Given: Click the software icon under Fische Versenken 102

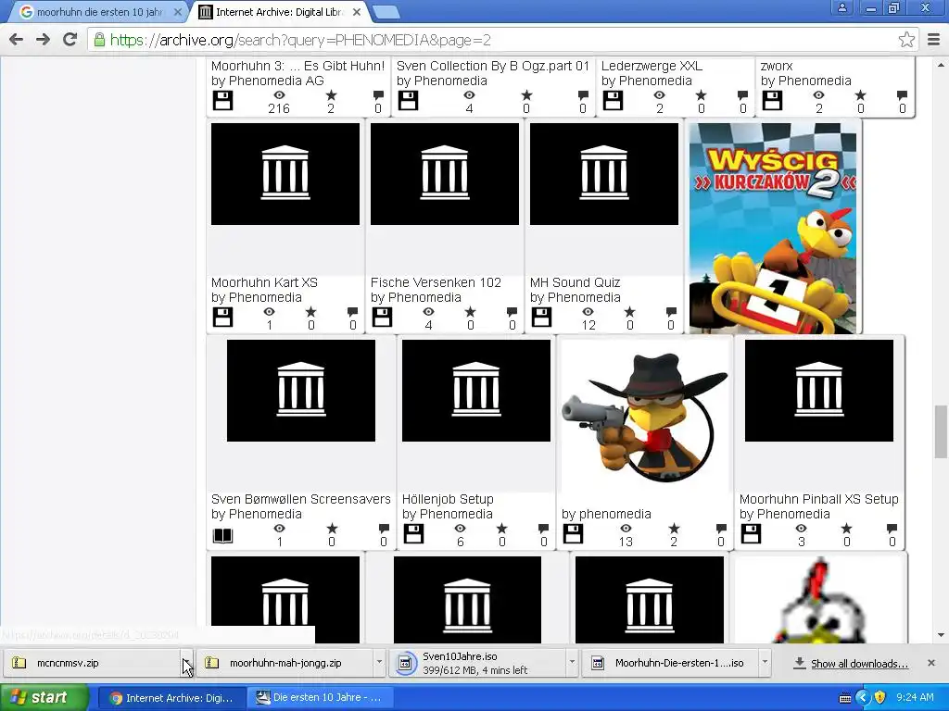Looking at the screenshot, I should [x=382, y=318].
